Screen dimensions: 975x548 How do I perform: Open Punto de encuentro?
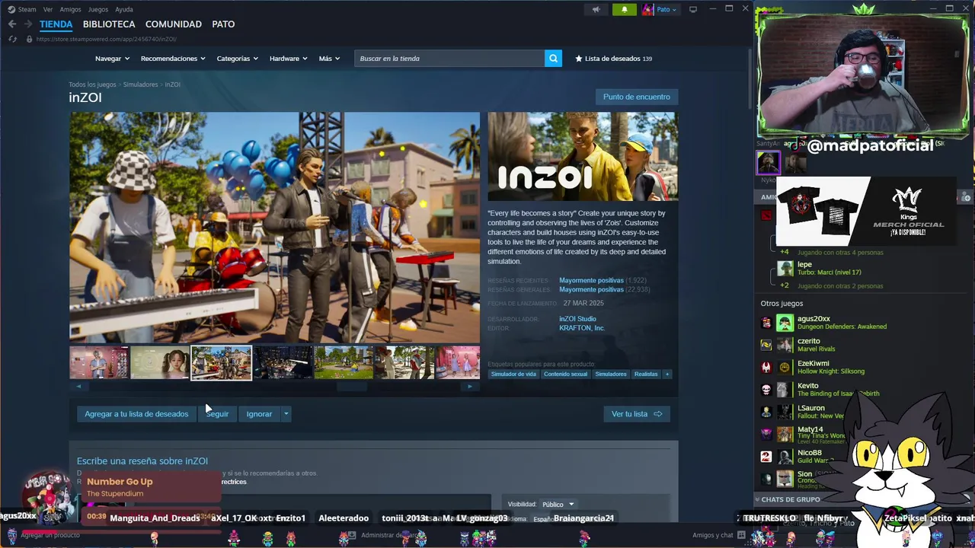pyautogui.click(x=637, y=97)
